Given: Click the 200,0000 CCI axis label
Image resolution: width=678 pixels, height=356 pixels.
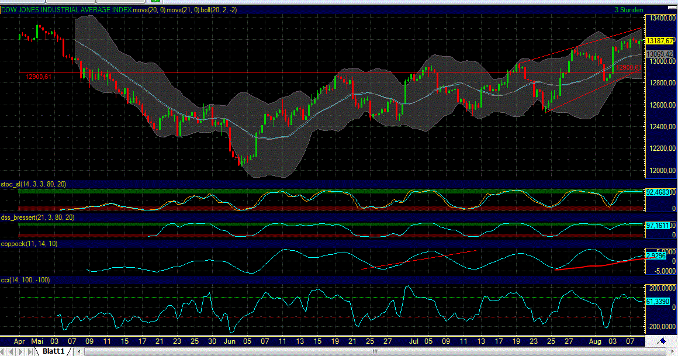Looking at the screenshot, I should click(x=663, y=288).
